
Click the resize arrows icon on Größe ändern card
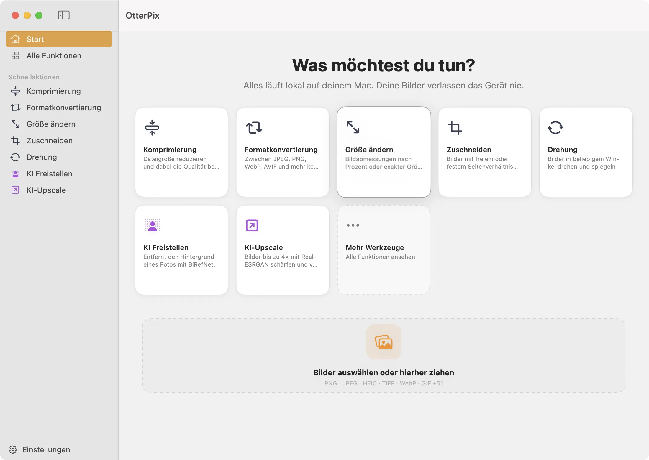(x=353, y=127)
